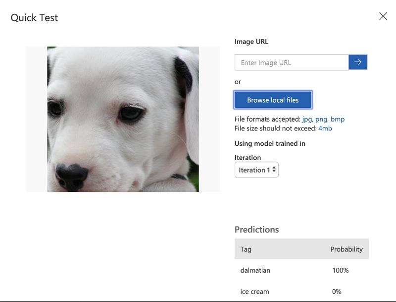
Task: Submit the image URL with arrow button
Action: point(358,62)
